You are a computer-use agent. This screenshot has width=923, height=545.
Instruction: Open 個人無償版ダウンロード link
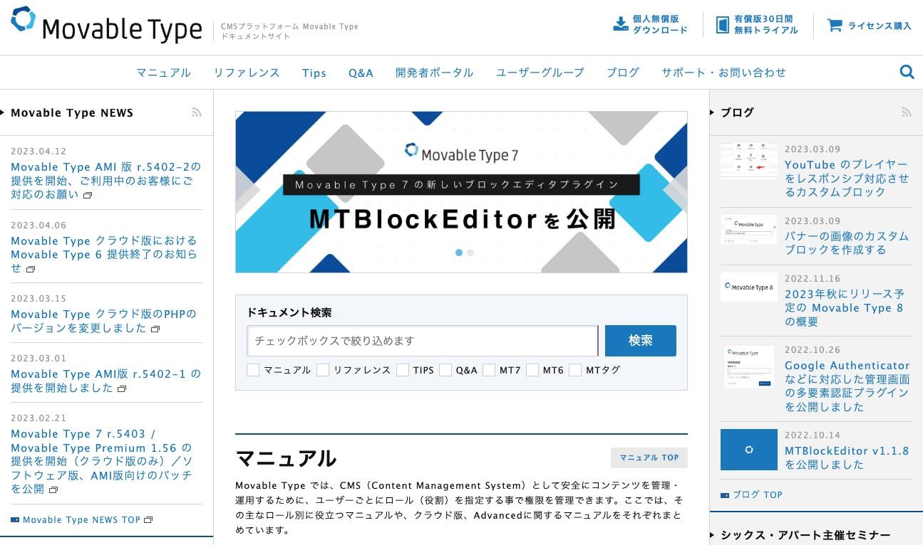(x=660, y=25)
